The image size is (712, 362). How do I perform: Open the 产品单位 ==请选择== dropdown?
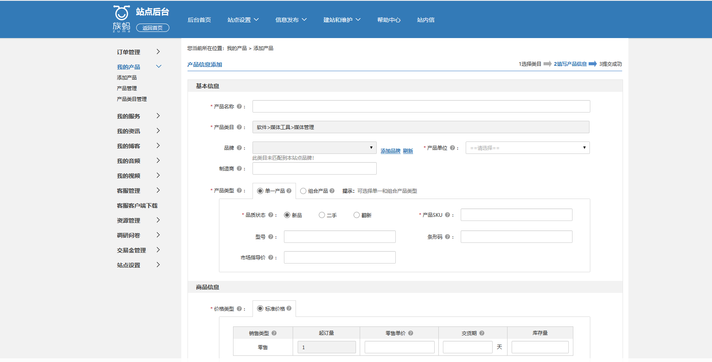528,148
